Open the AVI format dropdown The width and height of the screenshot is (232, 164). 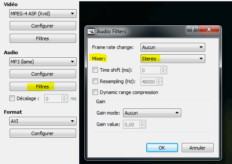pyautogui.click(x=43, y=121)
